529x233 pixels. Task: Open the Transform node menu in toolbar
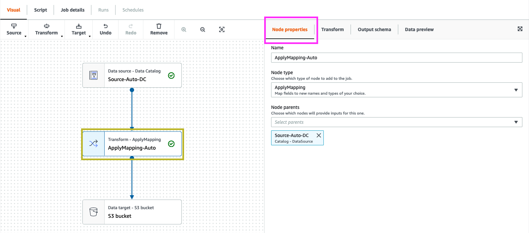47,29
